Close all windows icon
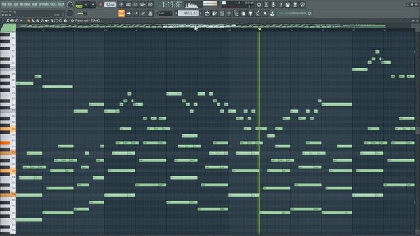Image resolution: width=420 pixels, height=236 pixels. click(265, 13)
